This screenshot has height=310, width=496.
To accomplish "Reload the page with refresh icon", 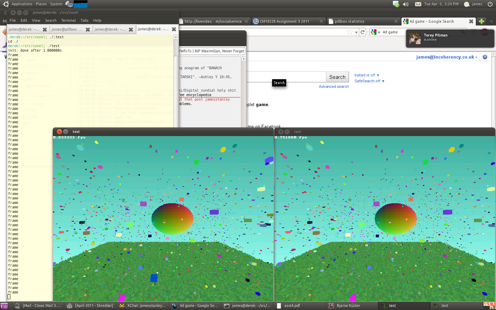I will click(362, 32).
